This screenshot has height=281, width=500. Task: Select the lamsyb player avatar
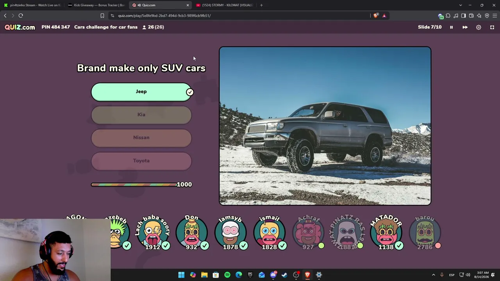[230, 233]
